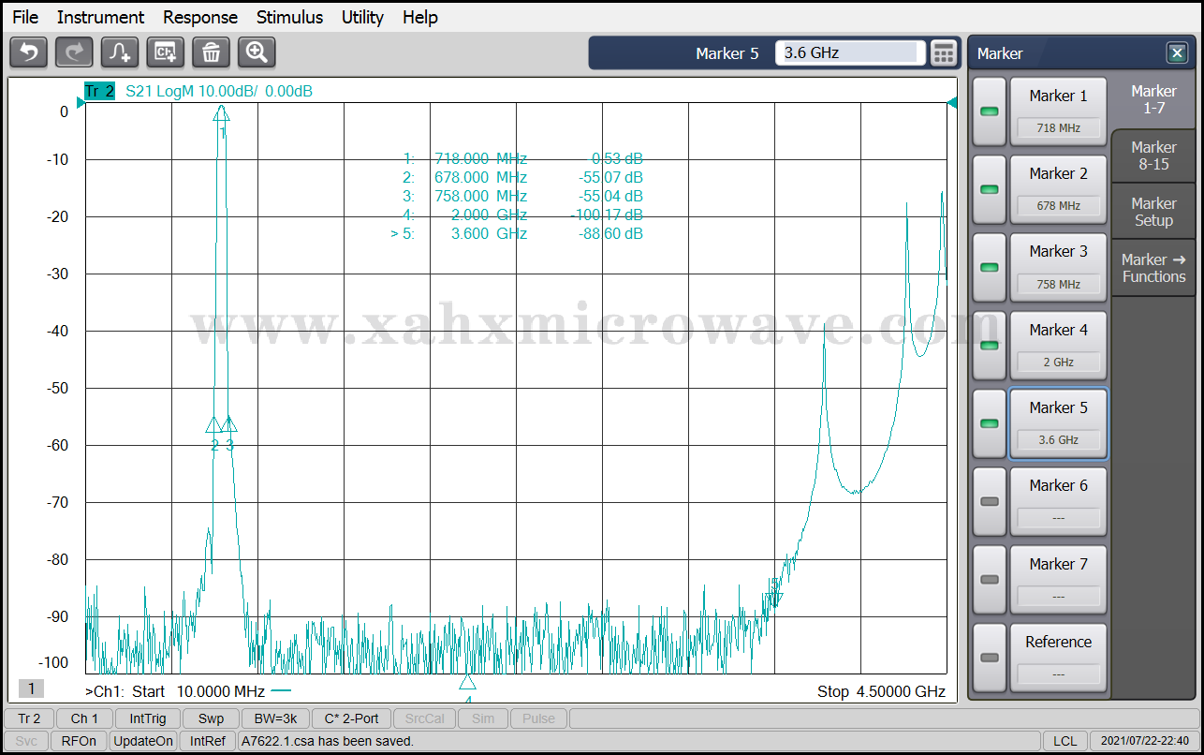
Task: Click the Redo arrow icon
Action: point(74,52)
